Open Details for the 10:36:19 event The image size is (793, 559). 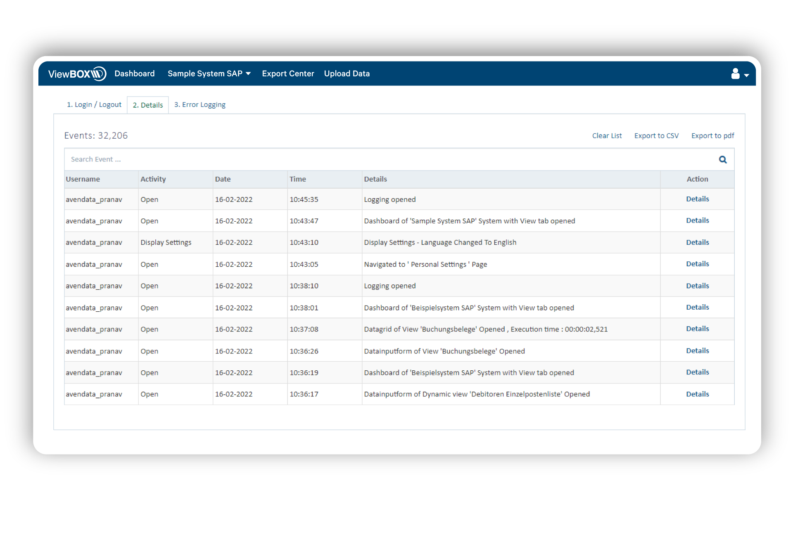click(697, 372)
